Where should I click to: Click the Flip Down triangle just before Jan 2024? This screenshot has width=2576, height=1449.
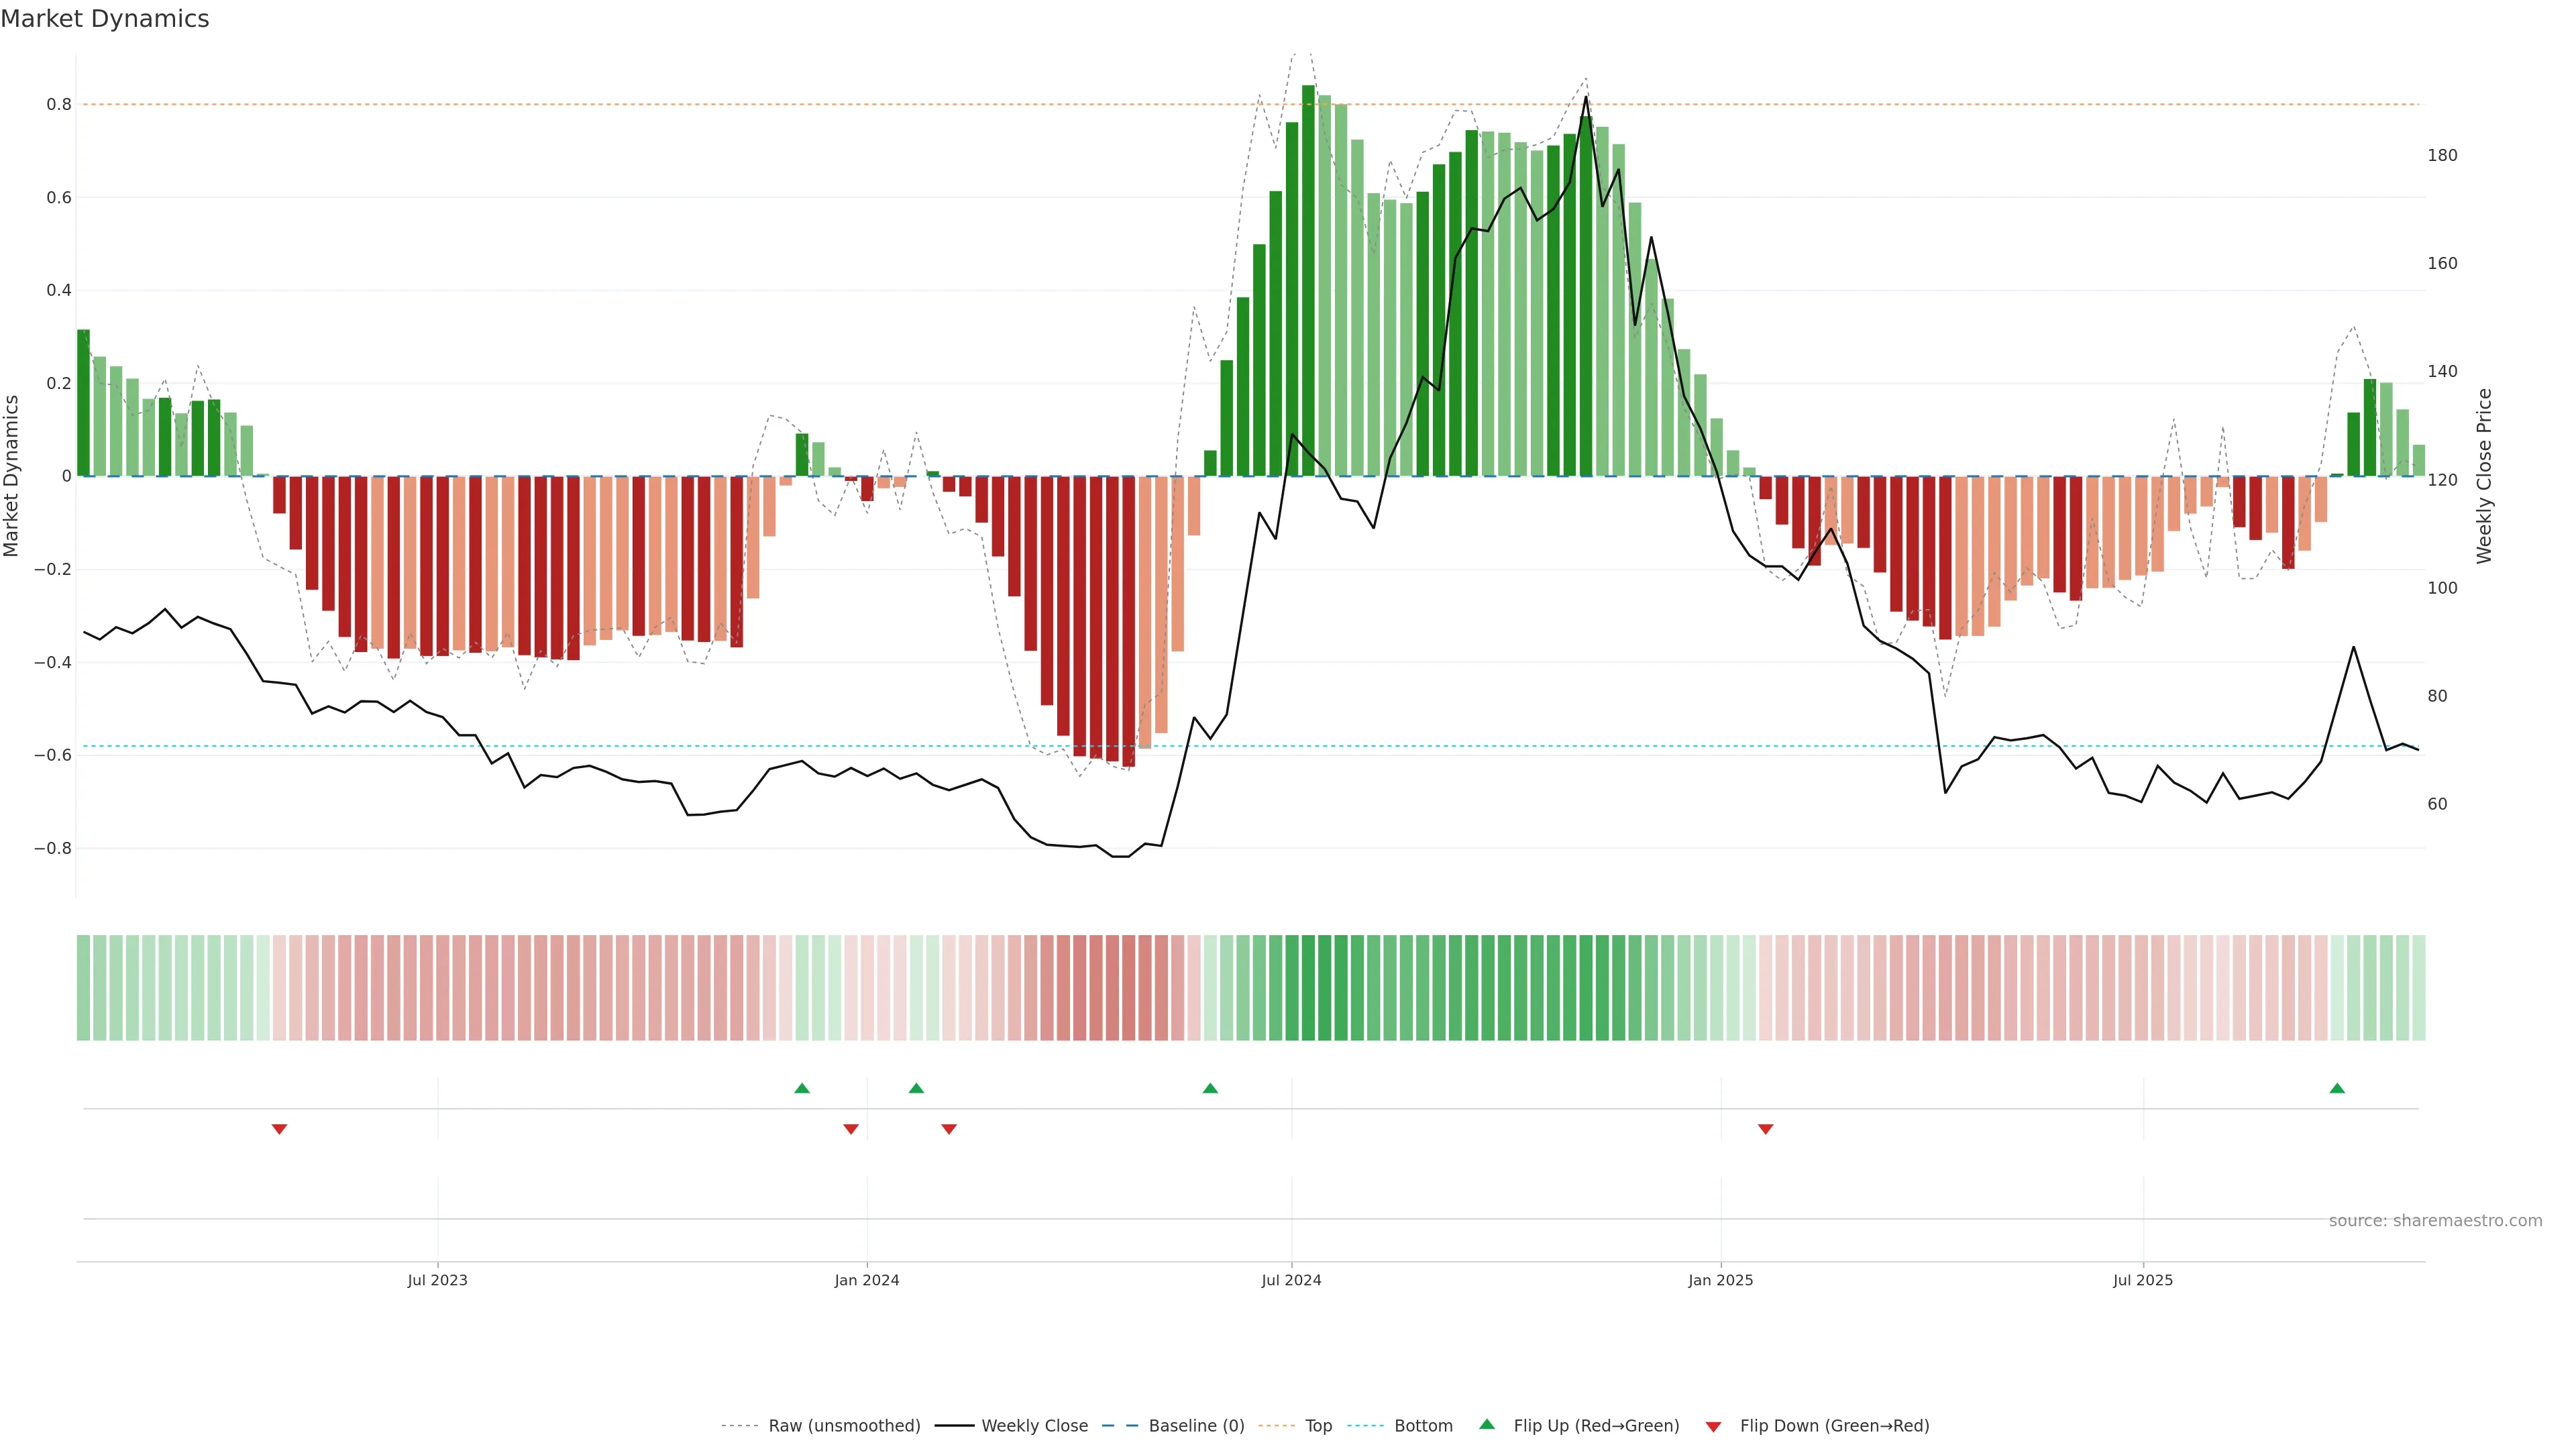(850, 1129)
